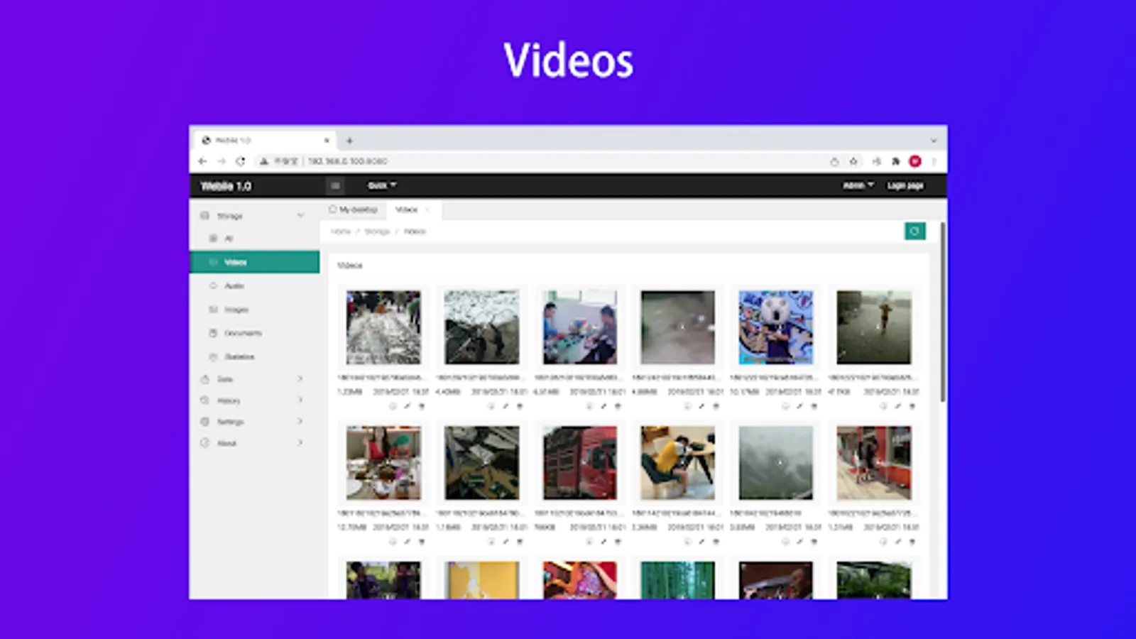Select the Videos item in the sidebar
Viewport: 1136px width, 639px height.
(255, 262)
